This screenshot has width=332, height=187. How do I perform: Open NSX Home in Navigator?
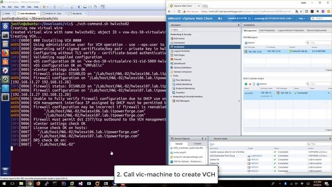tap(179, 38)
